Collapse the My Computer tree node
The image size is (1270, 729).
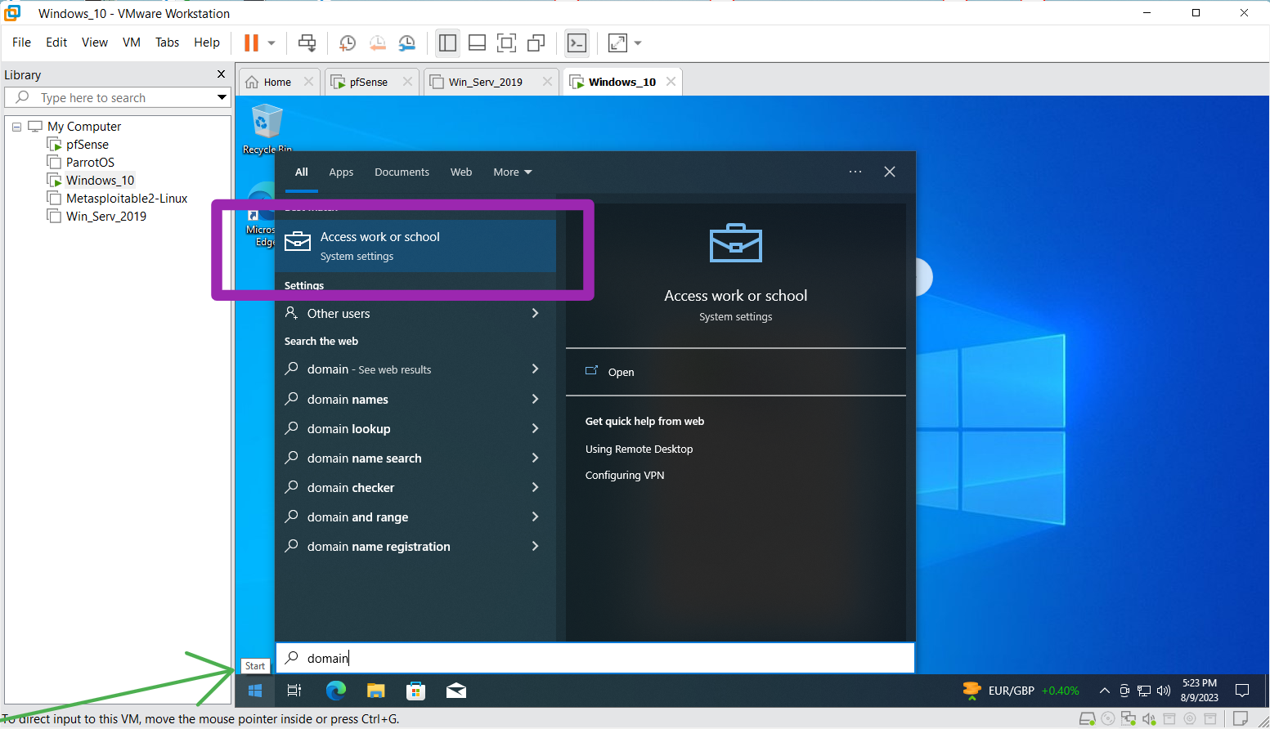(16, 127)
